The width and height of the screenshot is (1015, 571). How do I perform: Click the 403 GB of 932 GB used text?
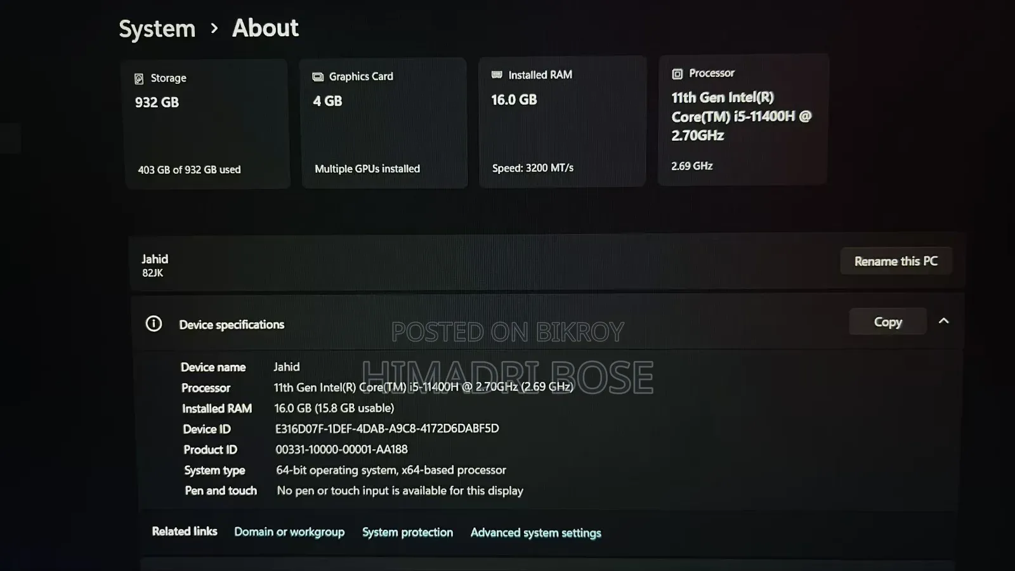coord(189,169)
